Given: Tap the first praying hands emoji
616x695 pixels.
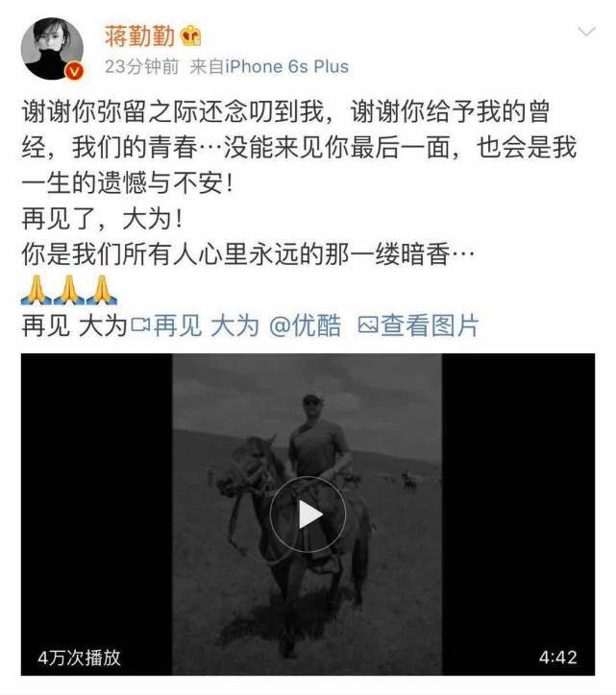Looking at the screenshot, I should [x=37, y=290].
